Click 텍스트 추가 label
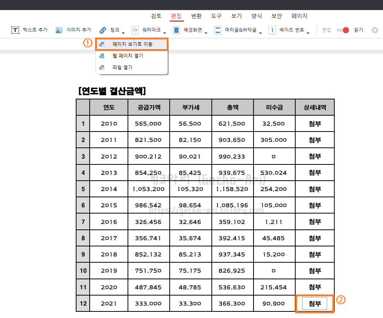Screen dimensions: 383x318 pyautogui.click(x=35, y=30)
